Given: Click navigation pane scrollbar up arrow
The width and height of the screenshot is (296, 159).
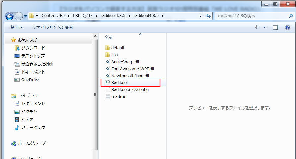Looking at the screenshot, I should coord(95,36).
